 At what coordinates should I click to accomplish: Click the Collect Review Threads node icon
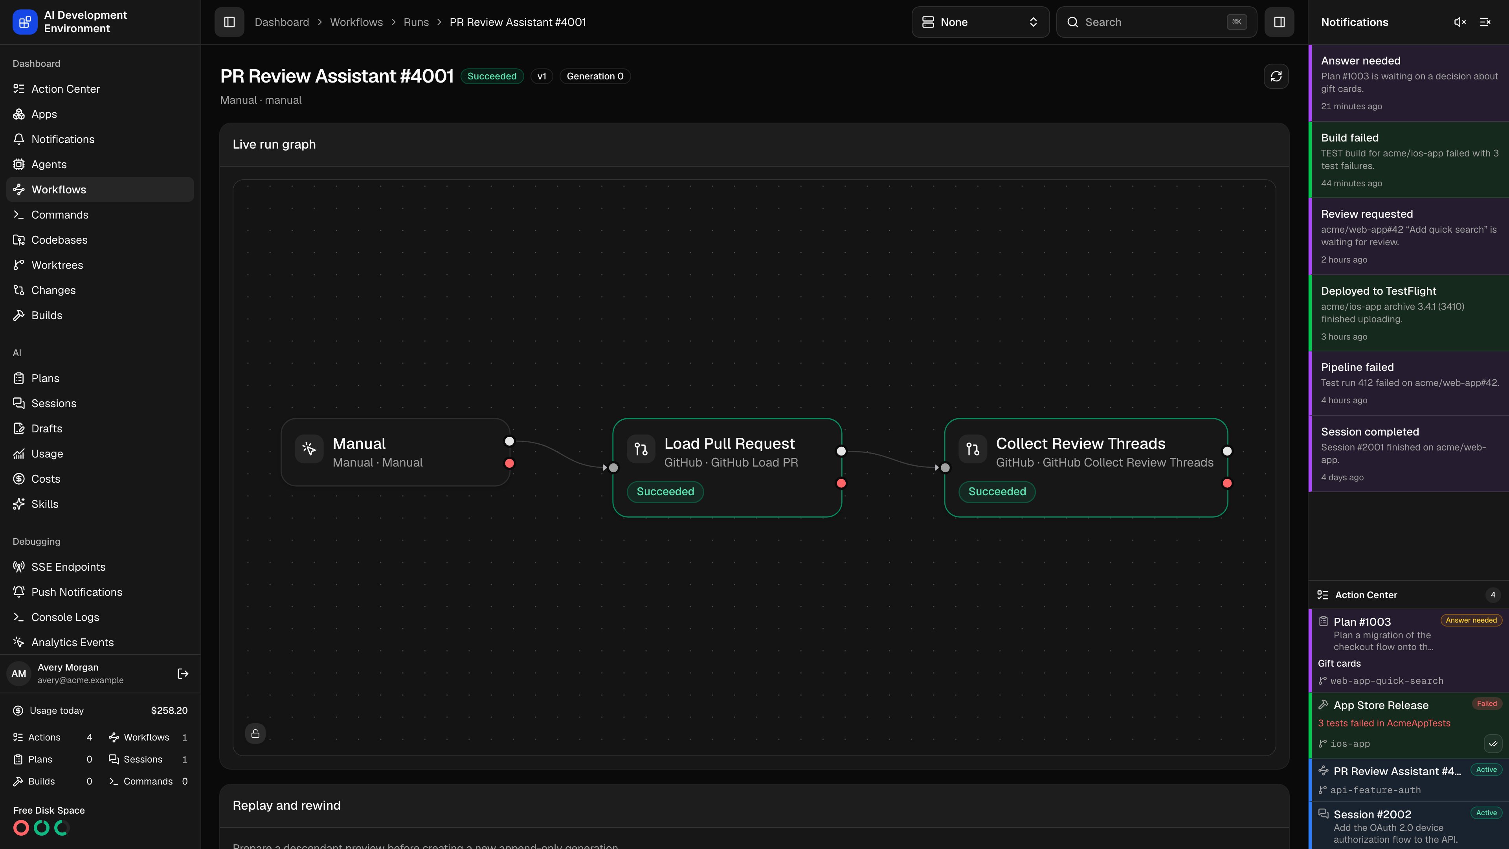[x=973, y=449]
